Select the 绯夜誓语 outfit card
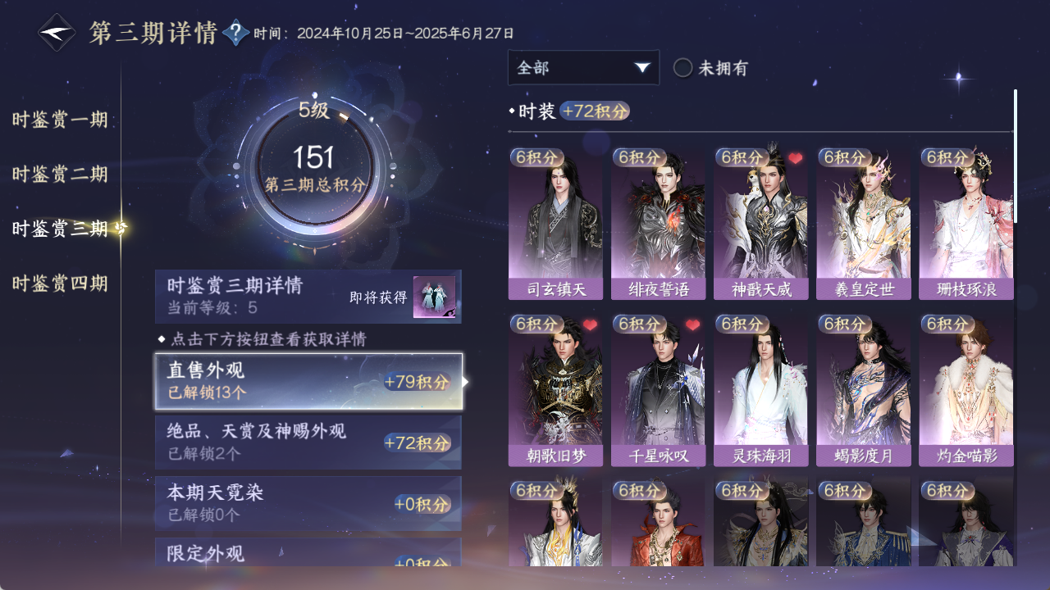This screenshot has width=1050, height=590. 658,224
